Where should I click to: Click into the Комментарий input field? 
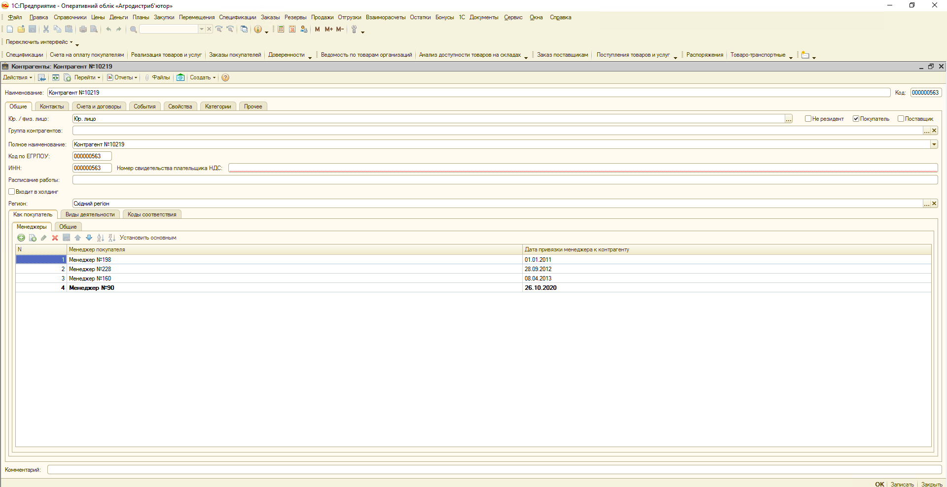[493, 470]
